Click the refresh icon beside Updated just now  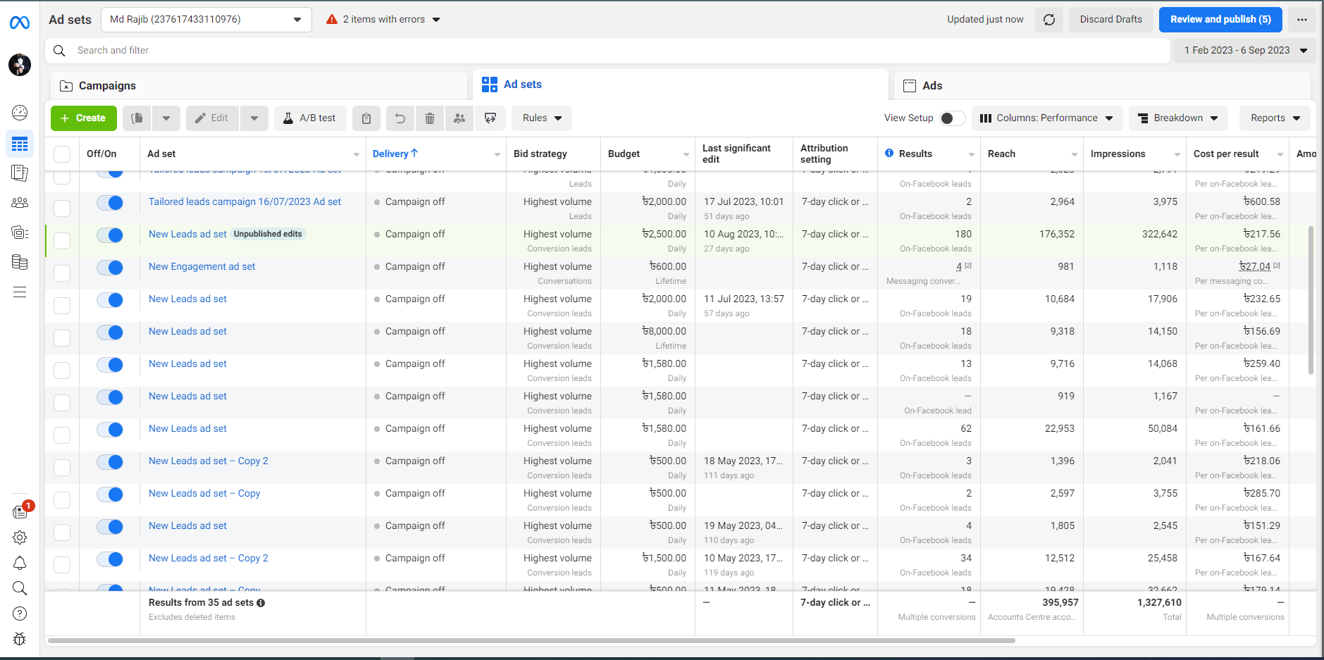1048,20
